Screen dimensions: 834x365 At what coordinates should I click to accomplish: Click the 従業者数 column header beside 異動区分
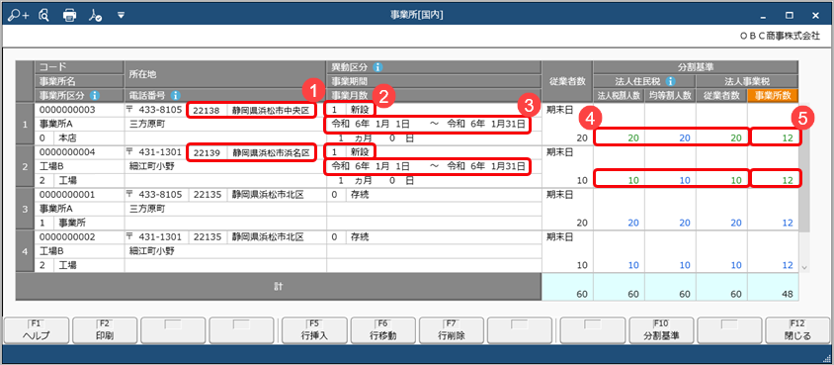pos(567,81)
